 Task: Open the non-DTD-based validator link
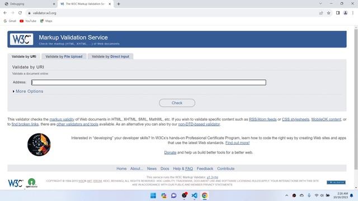coord(199,124)
